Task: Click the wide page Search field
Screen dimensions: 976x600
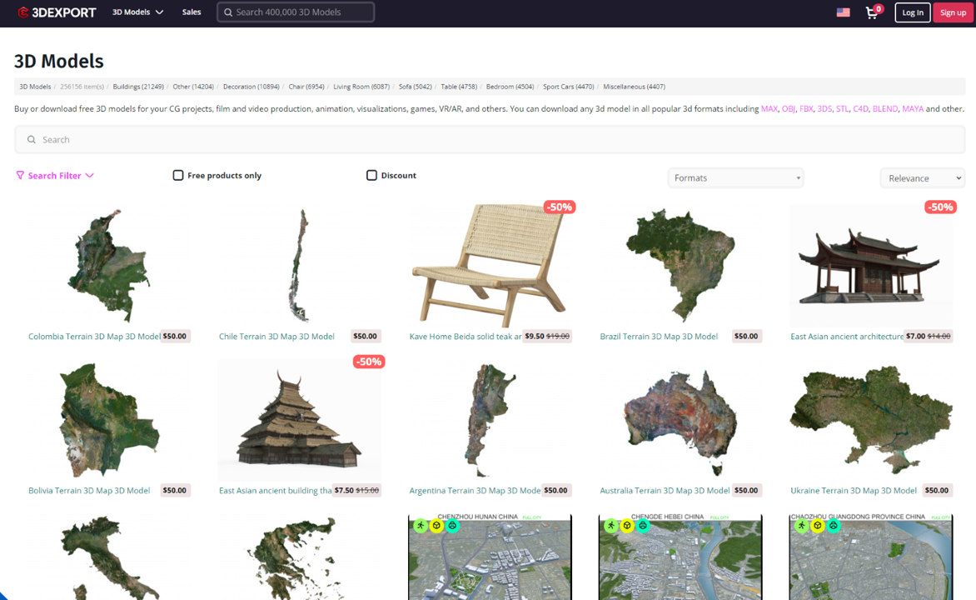Action: (490, 139)
